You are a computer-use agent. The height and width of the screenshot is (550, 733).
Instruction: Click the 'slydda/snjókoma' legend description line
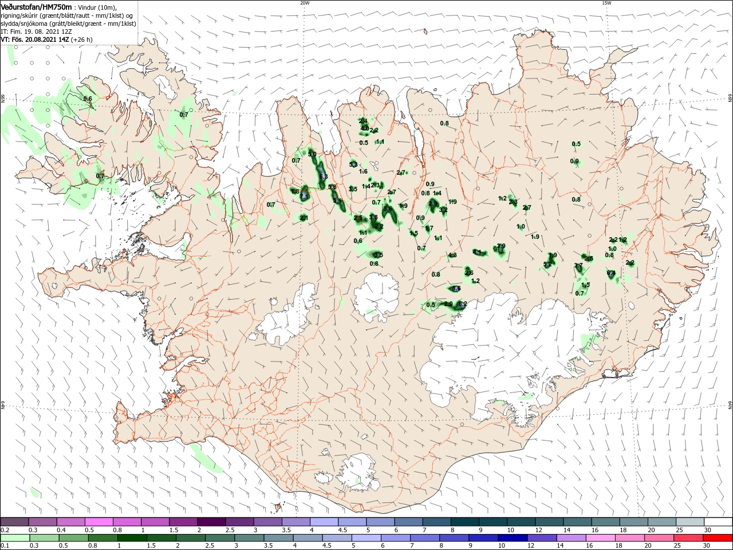(69, 23)
